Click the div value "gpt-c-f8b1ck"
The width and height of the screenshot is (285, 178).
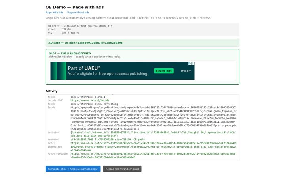71,33
